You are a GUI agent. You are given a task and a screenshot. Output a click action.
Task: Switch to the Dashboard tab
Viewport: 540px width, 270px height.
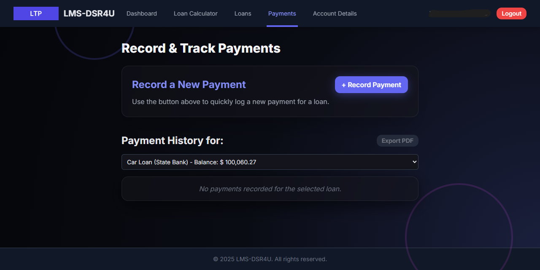click(x=142, y=13)
